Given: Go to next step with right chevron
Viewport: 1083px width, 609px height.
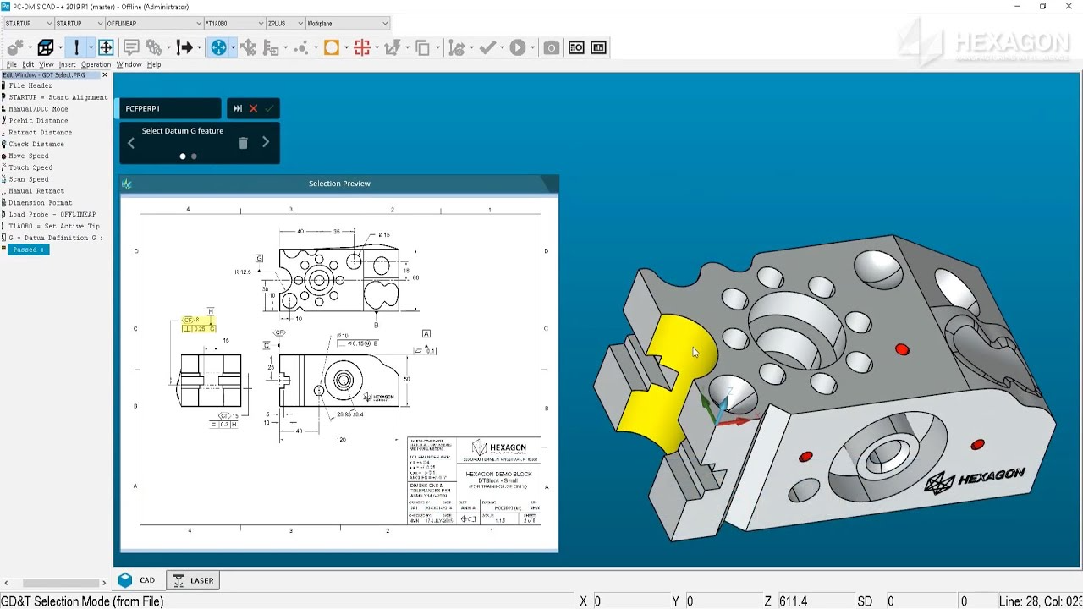Looking at the screenshot, I should (266, 142).
